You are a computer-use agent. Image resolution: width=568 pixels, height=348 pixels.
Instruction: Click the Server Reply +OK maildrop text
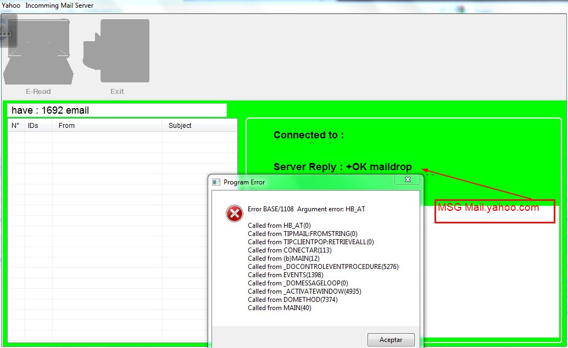click(343, 166)
